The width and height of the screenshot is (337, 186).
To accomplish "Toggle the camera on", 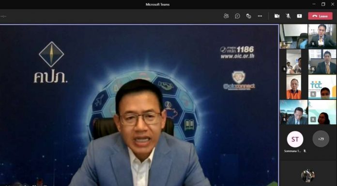I will pyautogui.click(x=277, y=16).
